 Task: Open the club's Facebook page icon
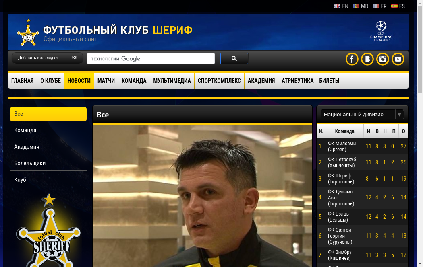[352, 59]
